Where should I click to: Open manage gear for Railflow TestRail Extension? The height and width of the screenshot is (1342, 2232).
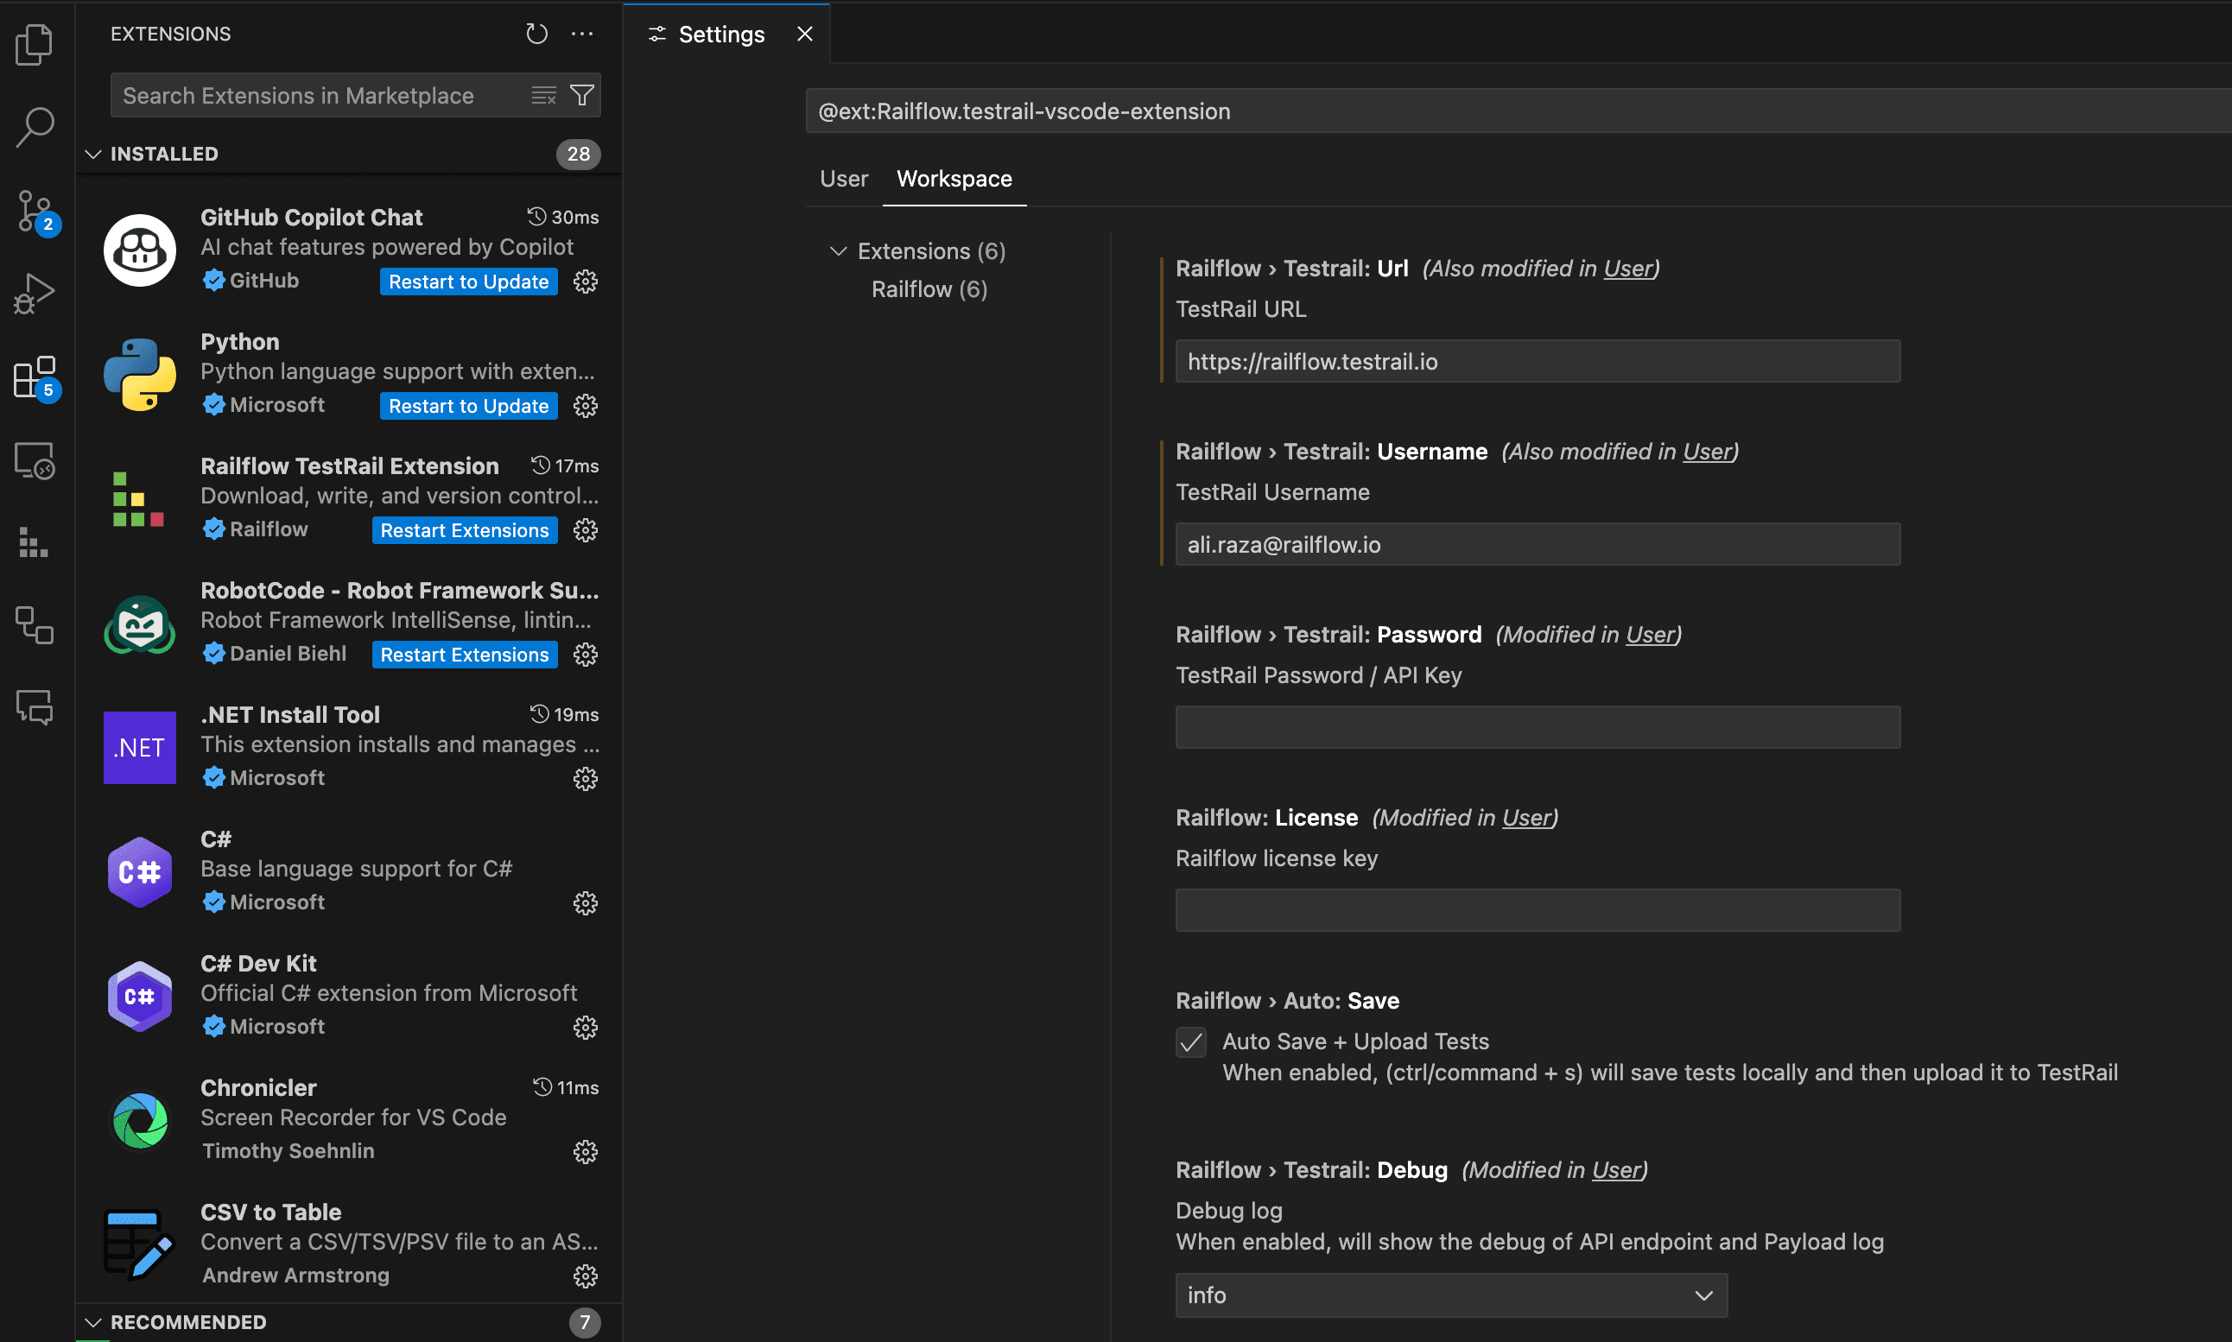click(585, 530)
